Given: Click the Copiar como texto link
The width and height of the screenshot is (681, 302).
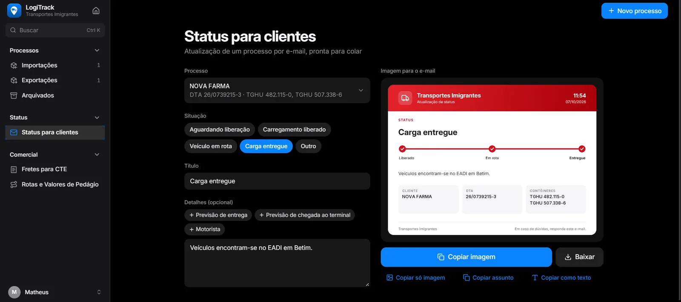Looking at the screenshot, I should pos(561,278).
